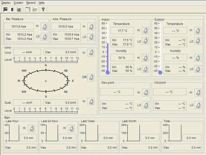The height and width of the screenshot is (155, 206).
Task: Open the System menu
Action: 19,3
